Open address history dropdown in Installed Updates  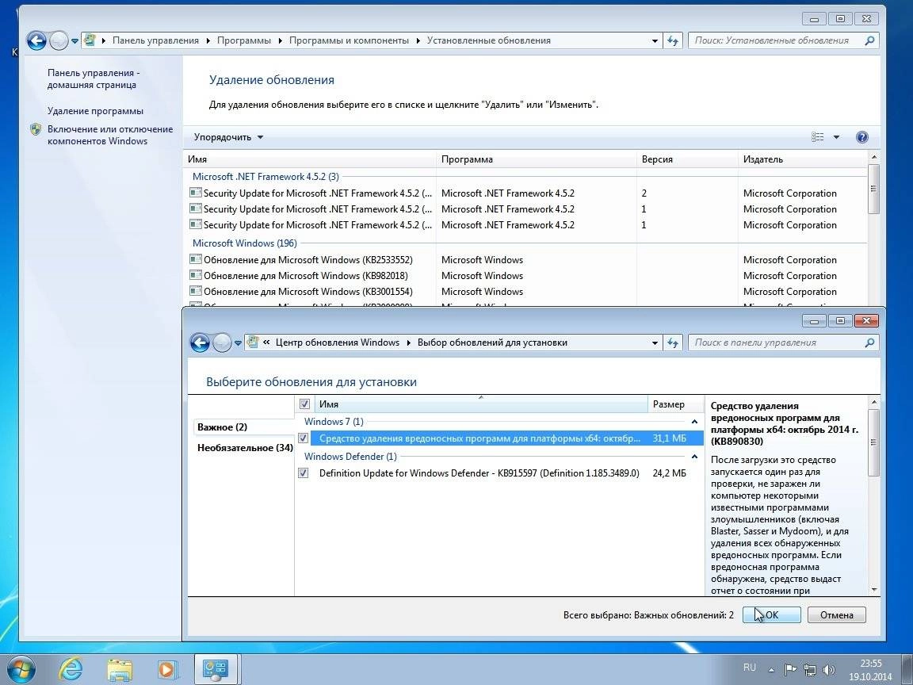click(655, 40)
